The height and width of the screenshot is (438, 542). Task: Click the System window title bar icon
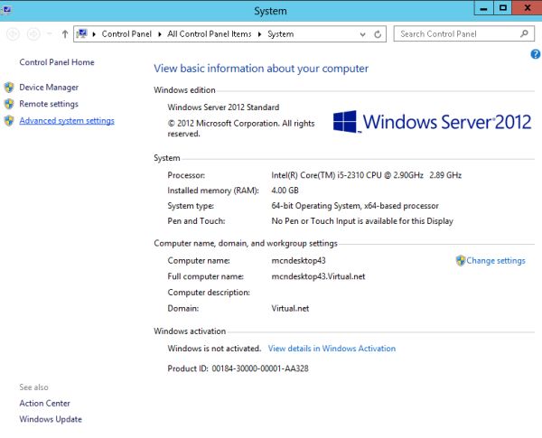click(6, 10)
